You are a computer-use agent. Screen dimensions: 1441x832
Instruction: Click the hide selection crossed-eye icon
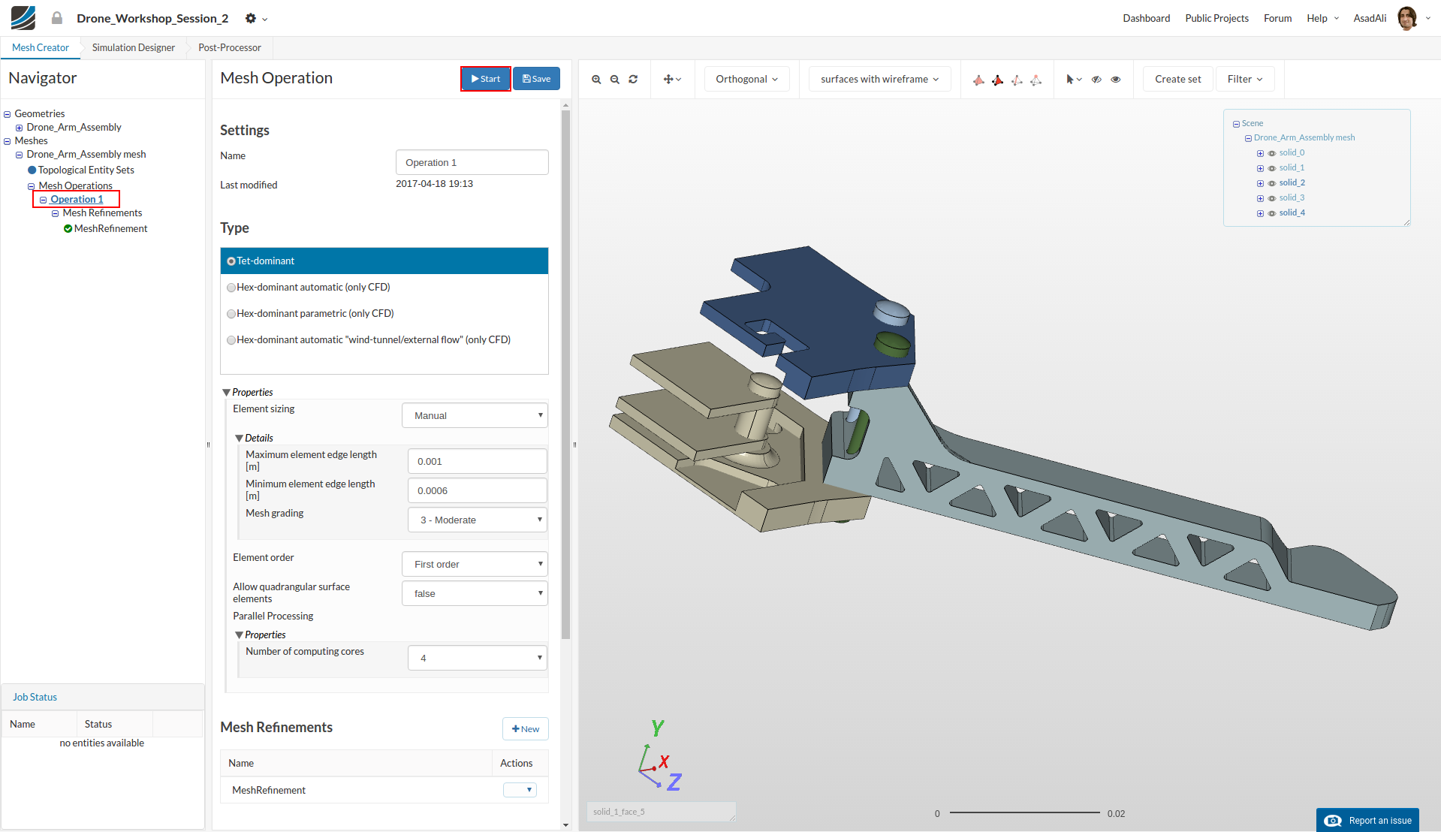coord(1096,80)
